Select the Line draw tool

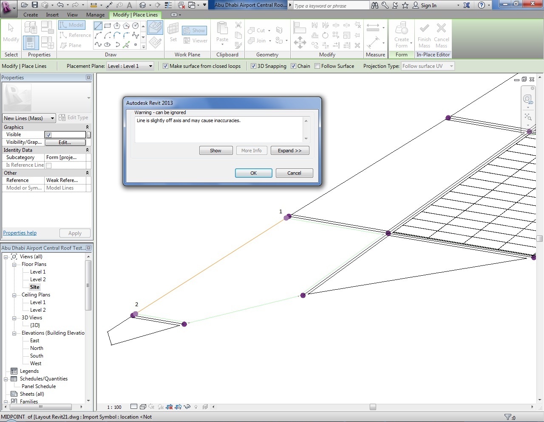tap(98, 26)
